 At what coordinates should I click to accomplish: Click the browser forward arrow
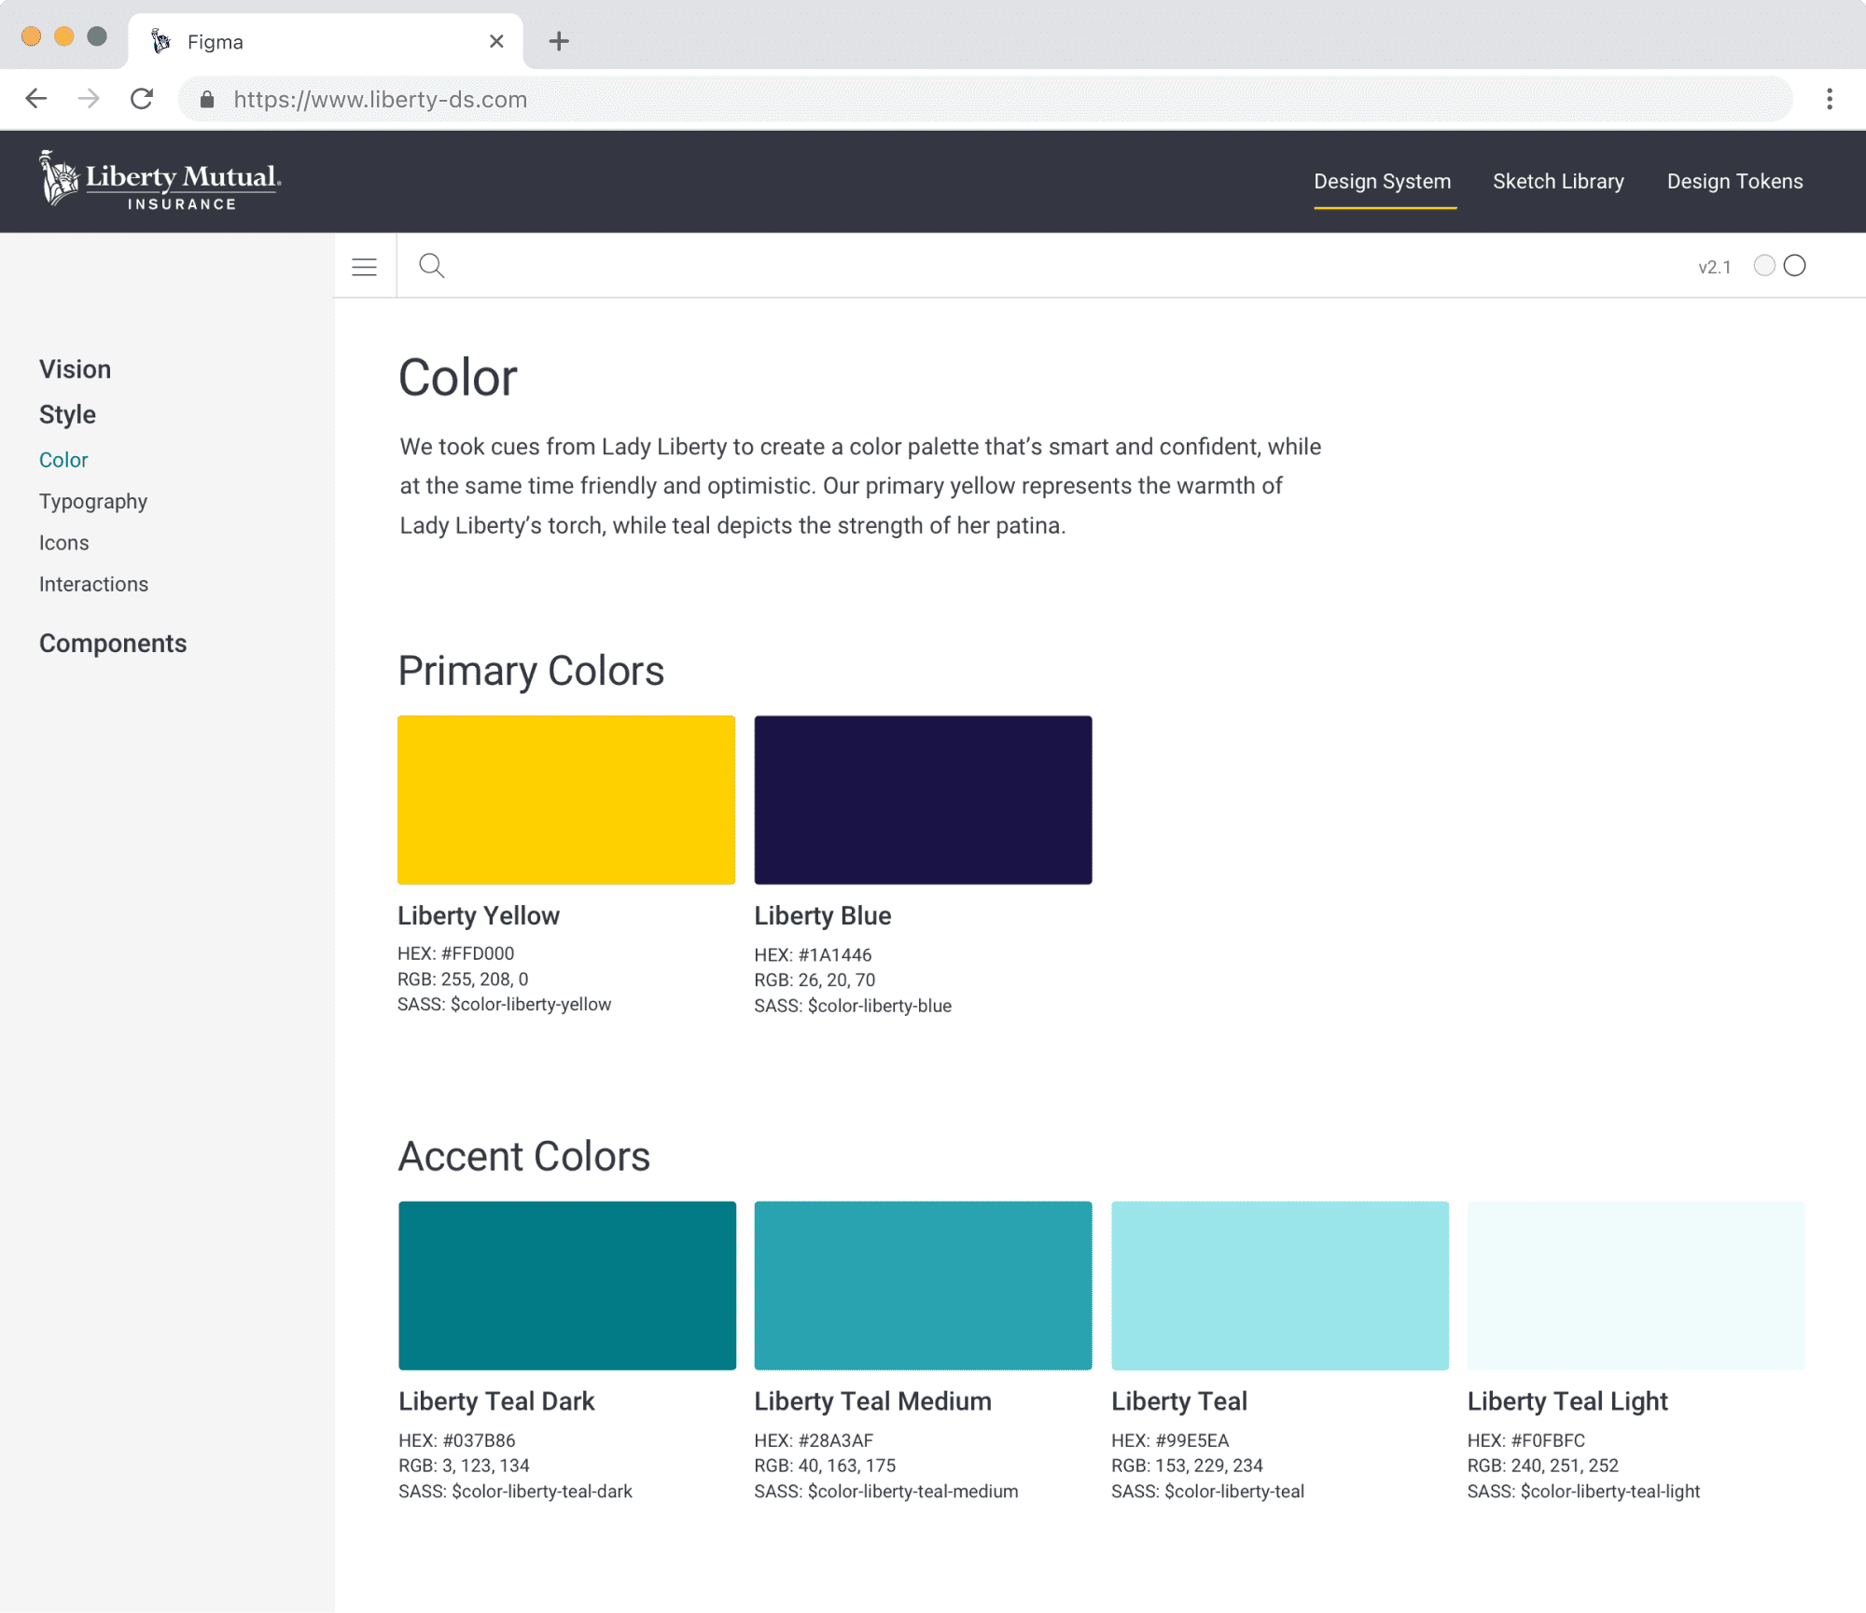[x=89, y=99]
